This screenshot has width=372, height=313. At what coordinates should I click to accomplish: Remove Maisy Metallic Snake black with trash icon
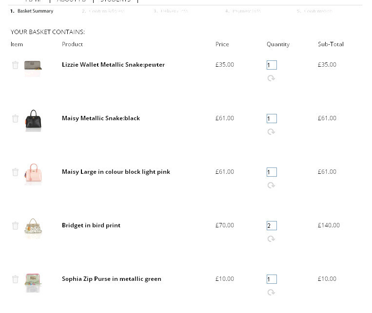pos(15,119)
